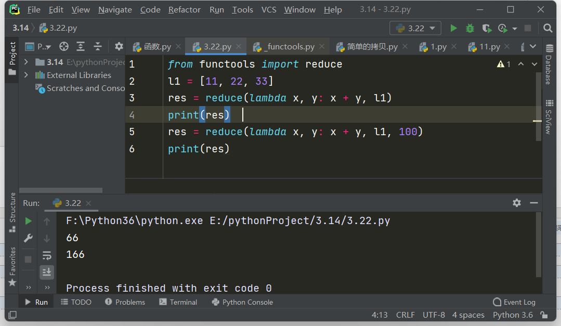This screenshot has height=326, width=561.
Task: Open the 3.22 run configuration dropdown
Action: click(x=415, y=28)
